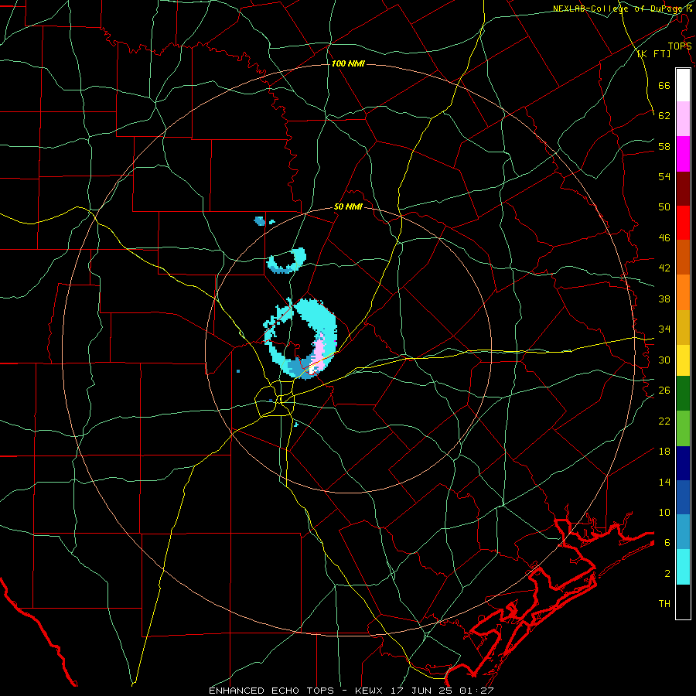The image size is (696, 696).
Task: Click the medium blue legend swatch
Action: pyautogui.click(x=683, y=497)
